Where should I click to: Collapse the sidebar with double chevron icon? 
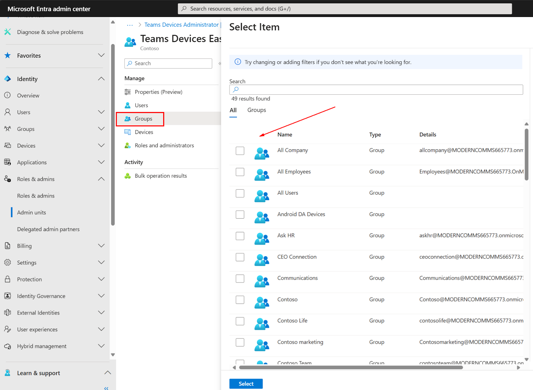[106, 388]
